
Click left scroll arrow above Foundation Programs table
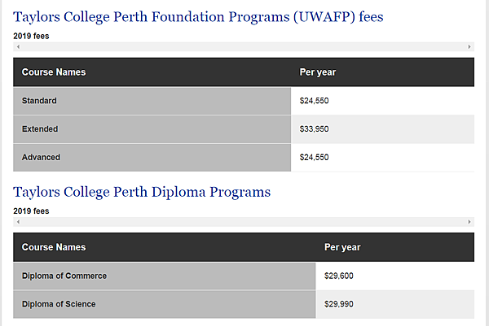pos(18,46)
